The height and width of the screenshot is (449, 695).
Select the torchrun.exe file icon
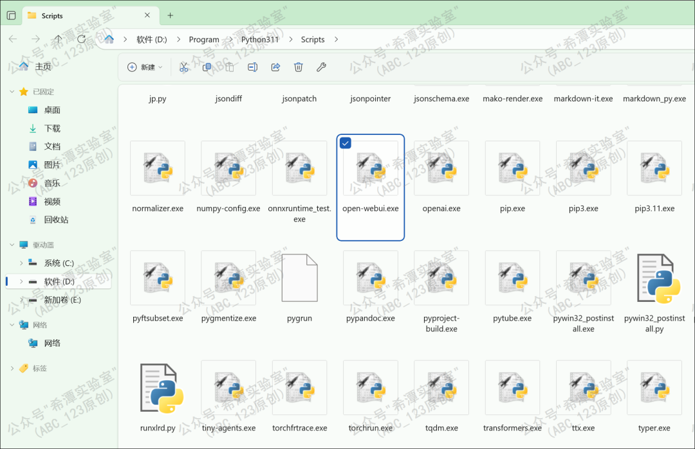click(x=371, y=387)
